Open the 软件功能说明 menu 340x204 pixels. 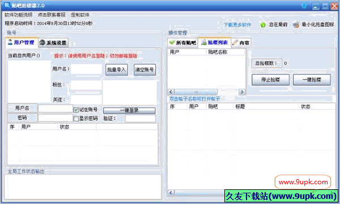click(19, 15)
